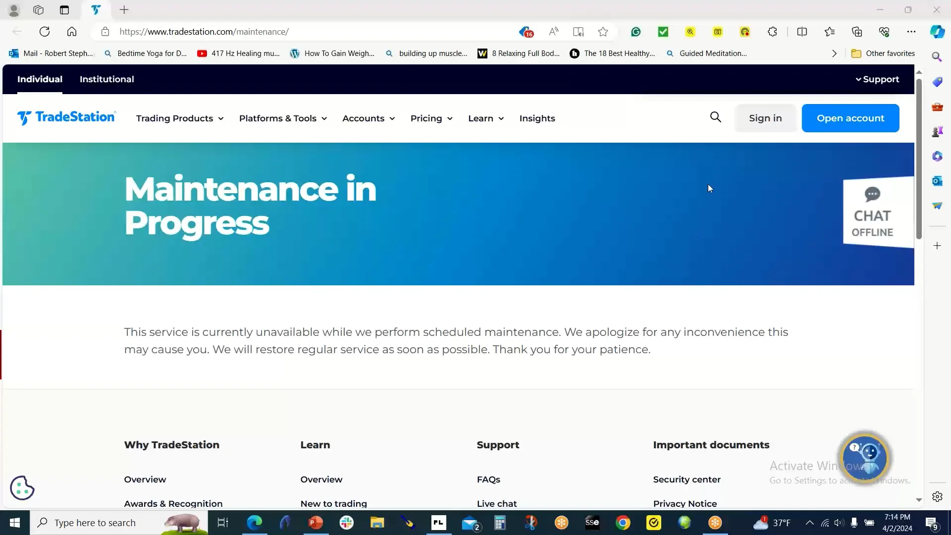Open the TradeStation site search icon
This screenshot has height=535, width=951.
tap(716, 118)
